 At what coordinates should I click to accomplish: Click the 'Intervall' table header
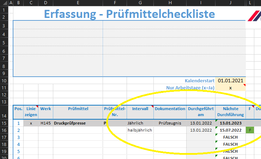[x=140, y=112]
